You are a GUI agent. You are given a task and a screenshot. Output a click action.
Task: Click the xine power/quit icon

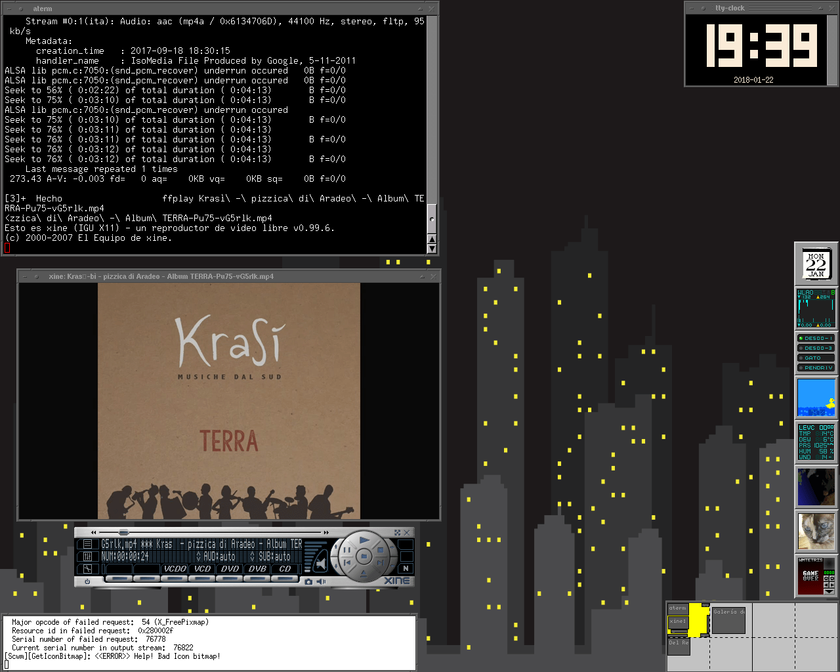point(87,581)
